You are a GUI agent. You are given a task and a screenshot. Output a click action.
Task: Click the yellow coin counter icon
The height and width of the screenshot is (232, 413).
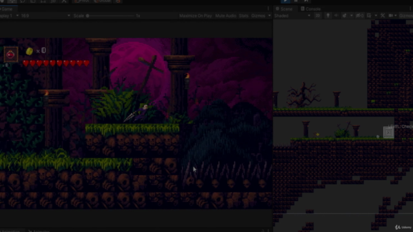(x=29, y=51)
